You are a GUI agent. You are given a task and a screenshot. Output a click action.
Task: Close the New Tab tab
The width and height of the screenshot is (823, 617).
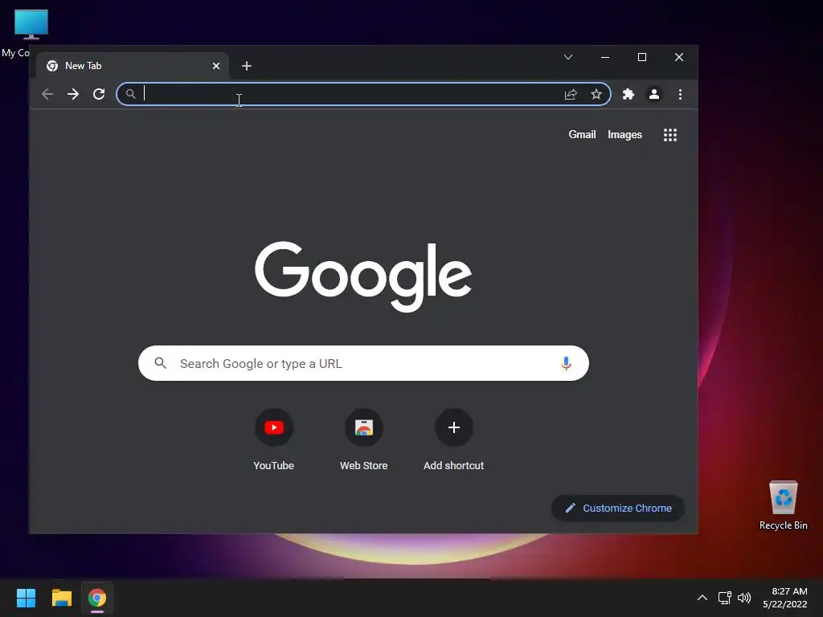[x=216, y=66]
